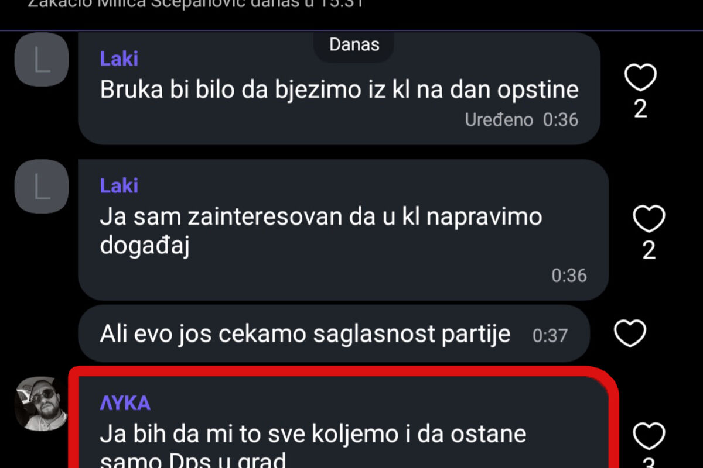Tap sender name Laki on first message
The height and width of the screenshot is (468, 703).
(x=119, y=58)
